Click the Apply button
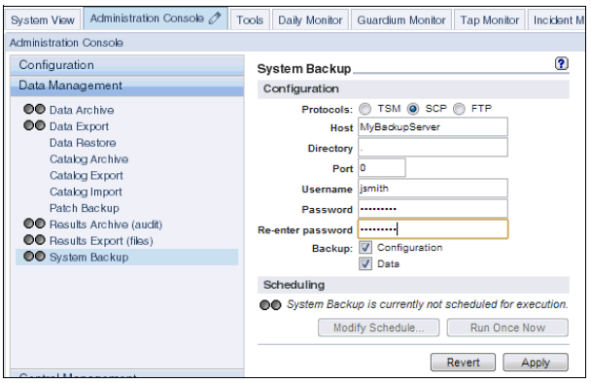 536,363
